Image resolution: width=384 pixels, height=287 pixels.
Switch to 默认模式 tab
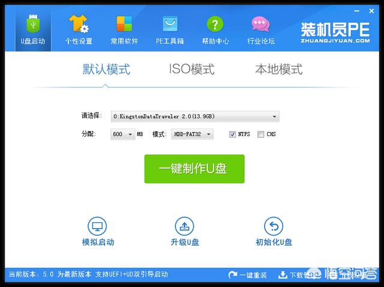[106, 69]
